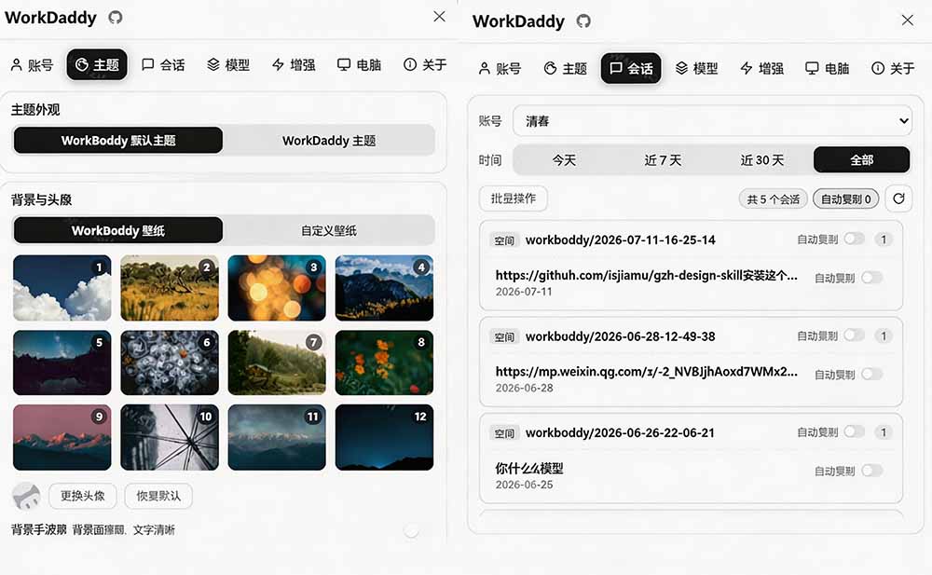Select the WorkBoddy 默认主题 option

pyautogui.click(x=118, y=141)
